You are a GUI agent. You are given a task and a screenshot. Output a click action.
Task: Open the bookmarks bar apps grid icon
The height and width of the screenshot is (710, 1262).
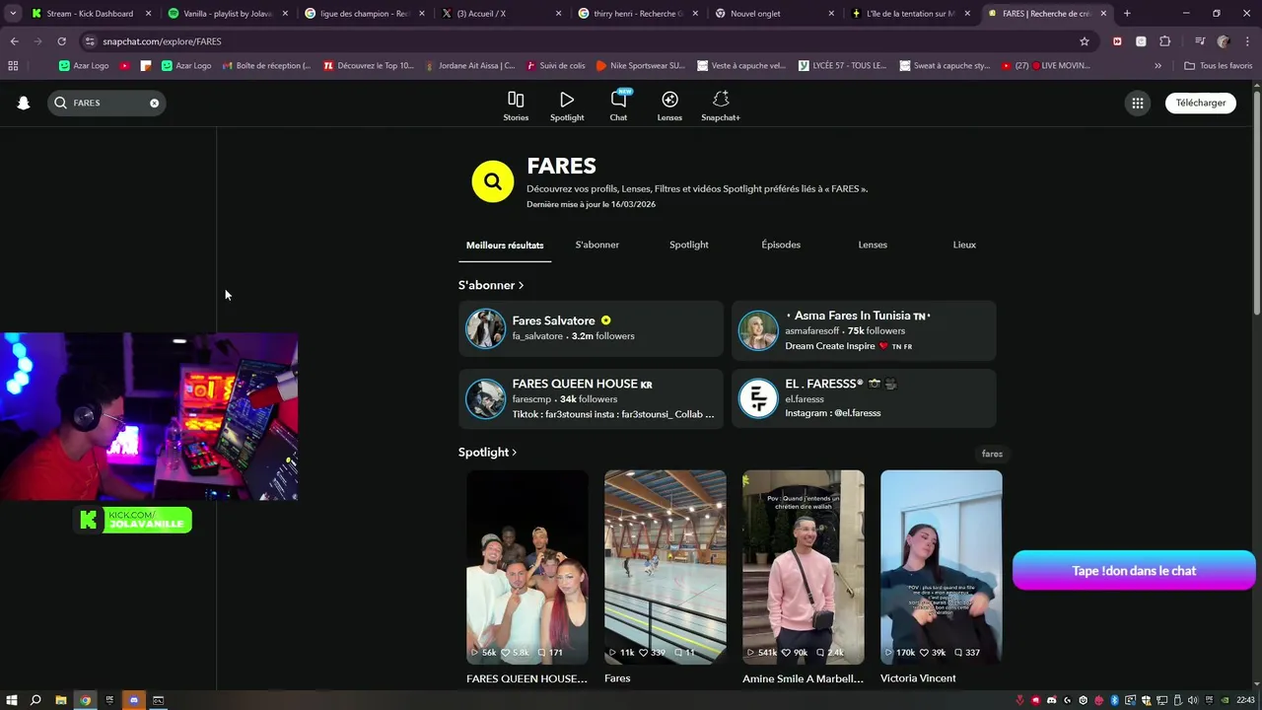click(x=13, y=66)
